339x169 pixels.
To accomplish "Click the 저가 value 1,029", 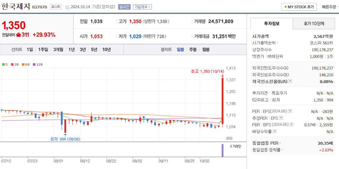I will click(135, 36).
